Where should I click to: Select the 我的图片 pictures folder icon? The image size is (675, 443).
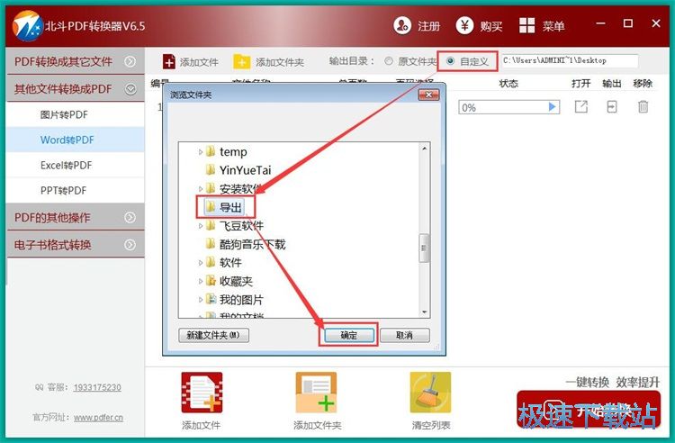click(x=211, y=299)
